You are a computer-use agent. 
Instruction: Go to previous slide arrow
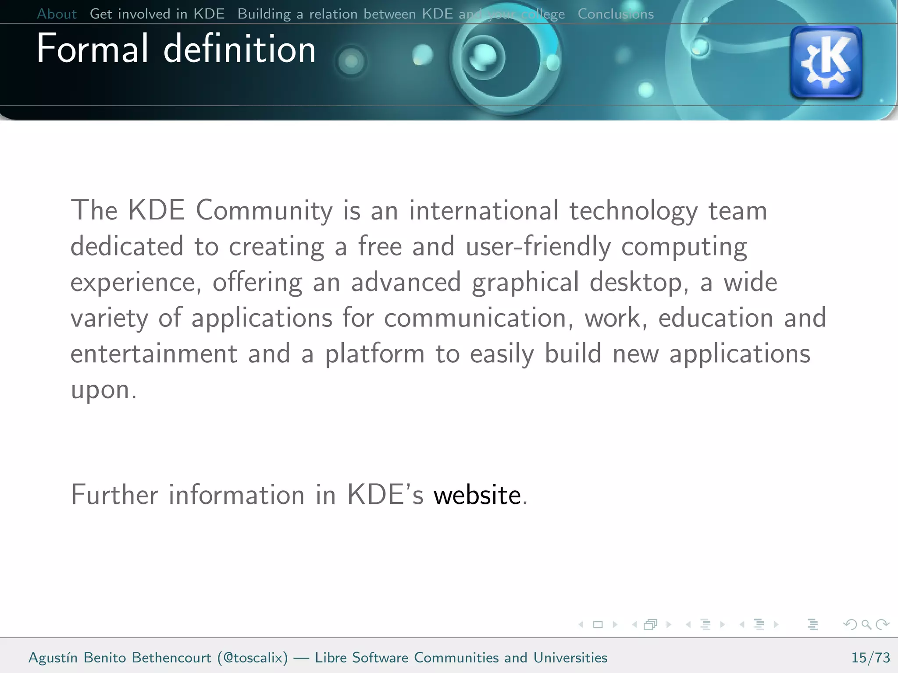pos(581,625)
